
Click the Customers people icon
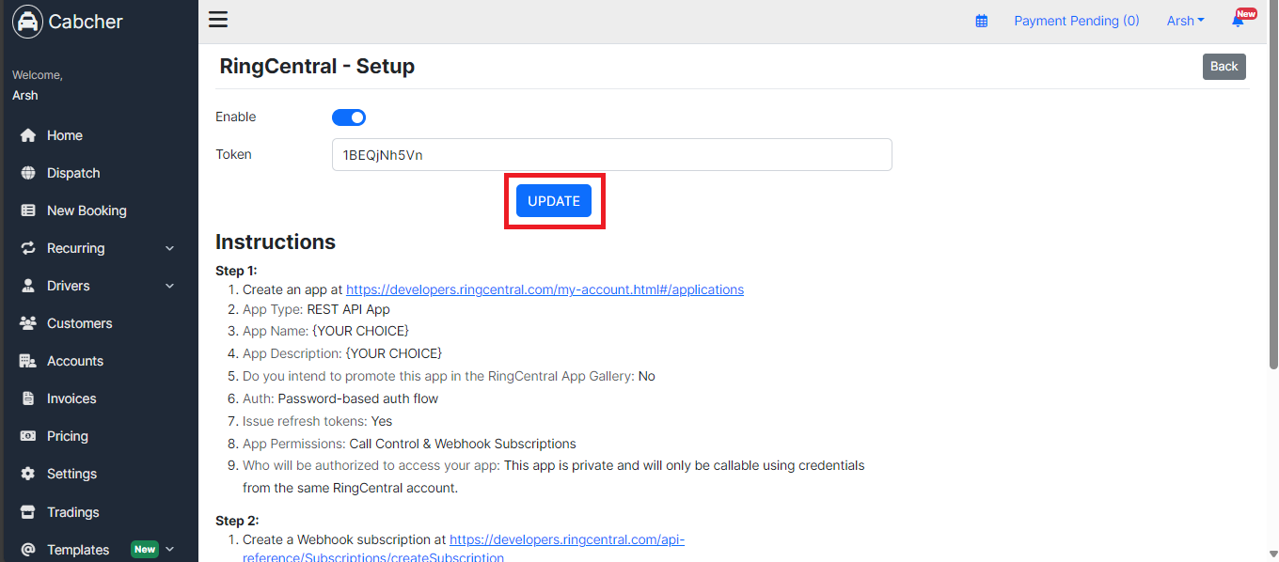point(28,323)
